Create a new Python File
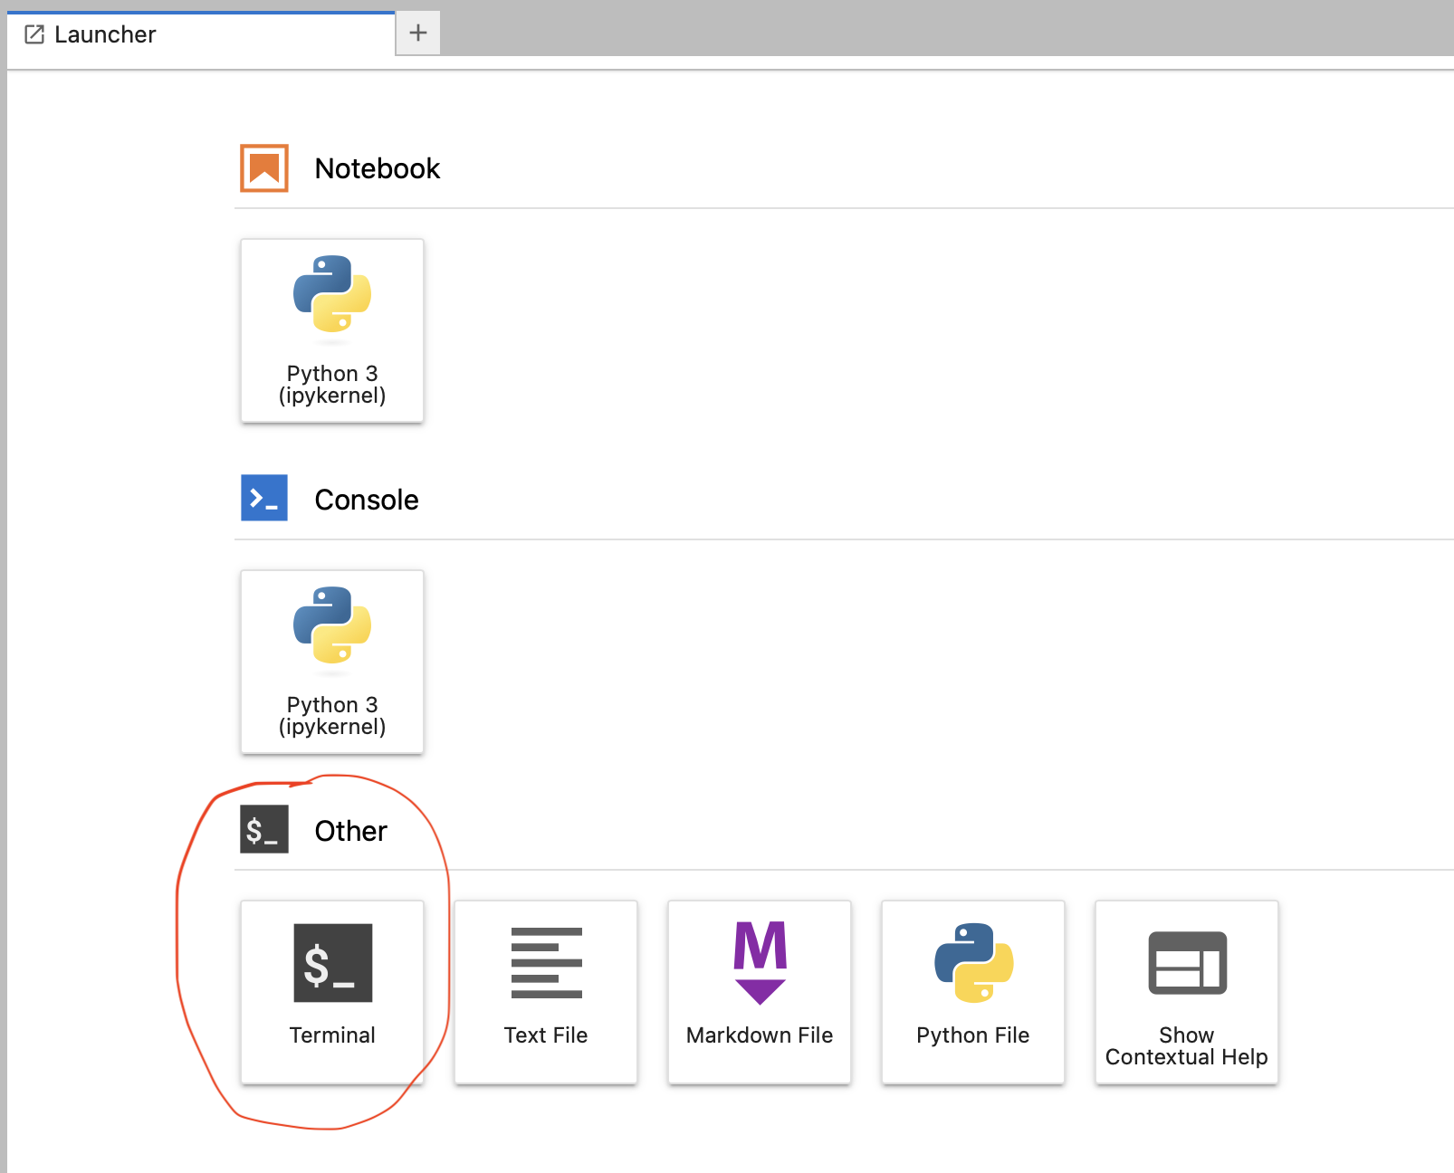Viewport: 1454px width, 1173px height. [x=972, y=991]
